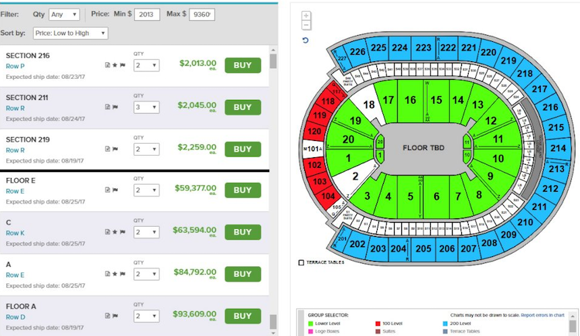580x336 pixels.
Task: Click flag icon on Section 211 listing
Action: click(x=115, y=107)
